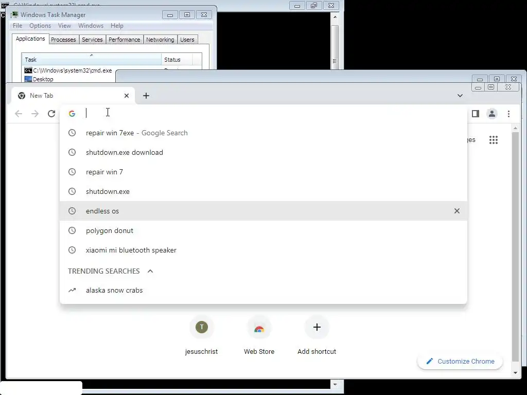
Task: Select cmd.exe task in Task Manager
Action: (68, 70)
